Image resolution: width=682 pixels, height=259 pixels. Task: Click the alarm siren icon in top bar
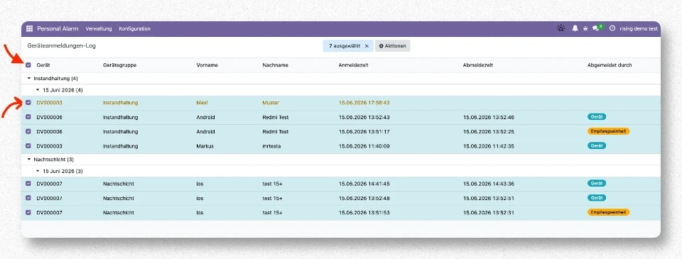tap(561, 28)
